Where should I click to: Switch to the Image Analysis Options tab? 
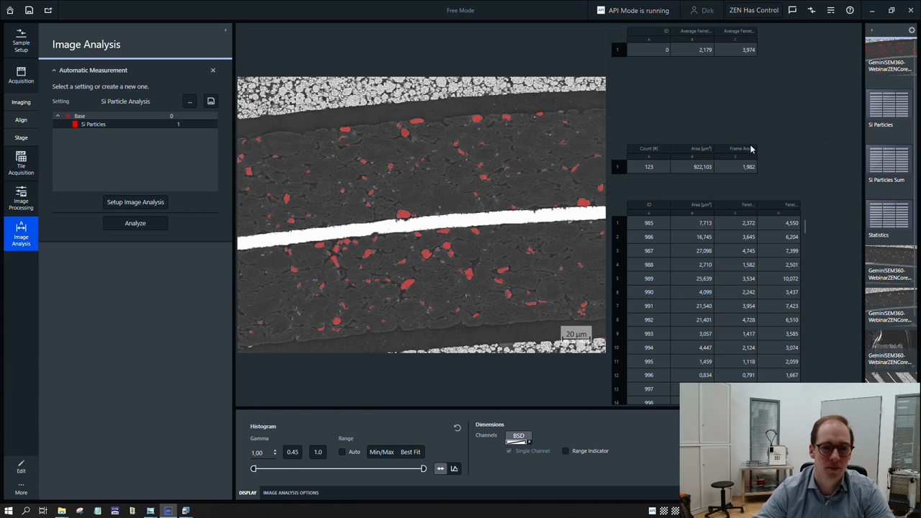point(291,492)
